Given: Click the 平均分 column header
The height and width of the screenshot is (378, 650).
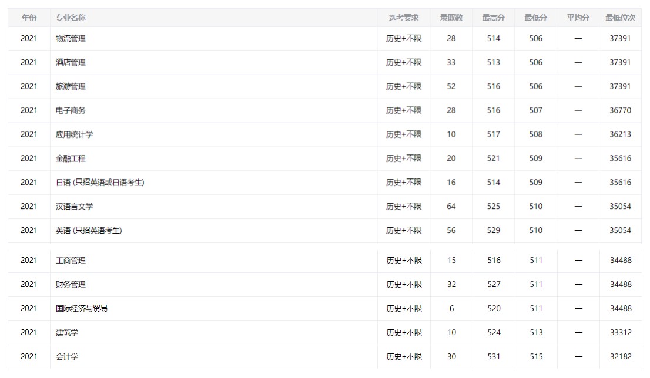Looking at the screenshot, I should pyautogui.click(x=578, y=18).
